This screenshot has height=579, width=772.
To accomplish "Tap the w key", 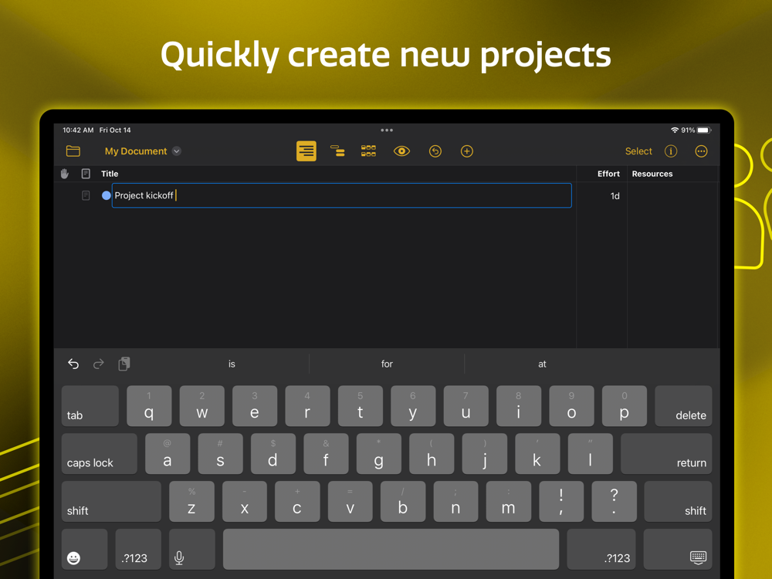I will click(x=201, y=406).
